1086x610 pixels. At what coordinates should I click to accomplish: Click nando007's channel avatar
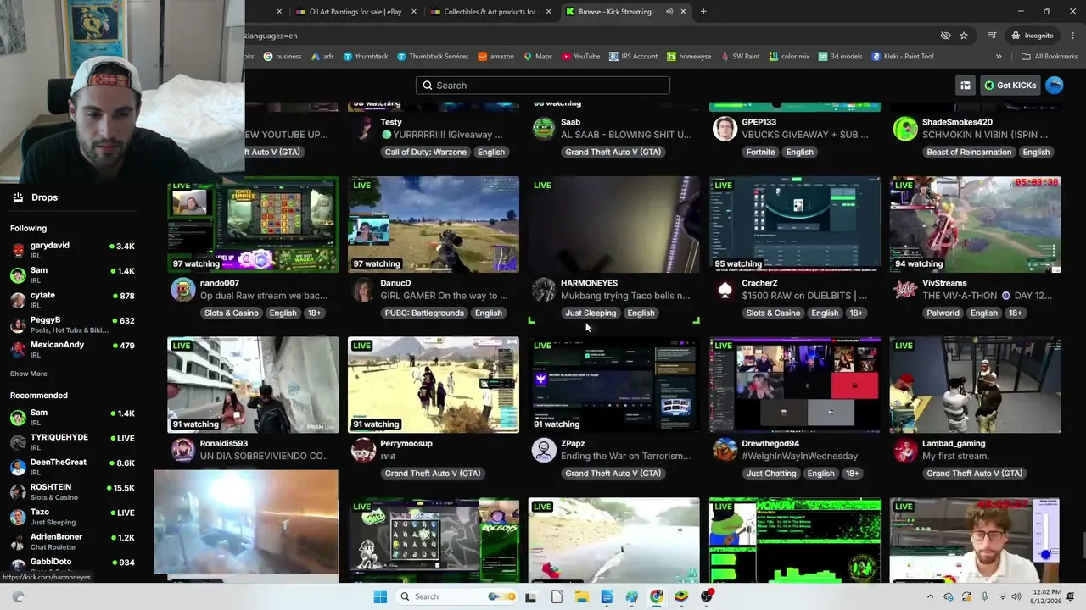point(182,290)
